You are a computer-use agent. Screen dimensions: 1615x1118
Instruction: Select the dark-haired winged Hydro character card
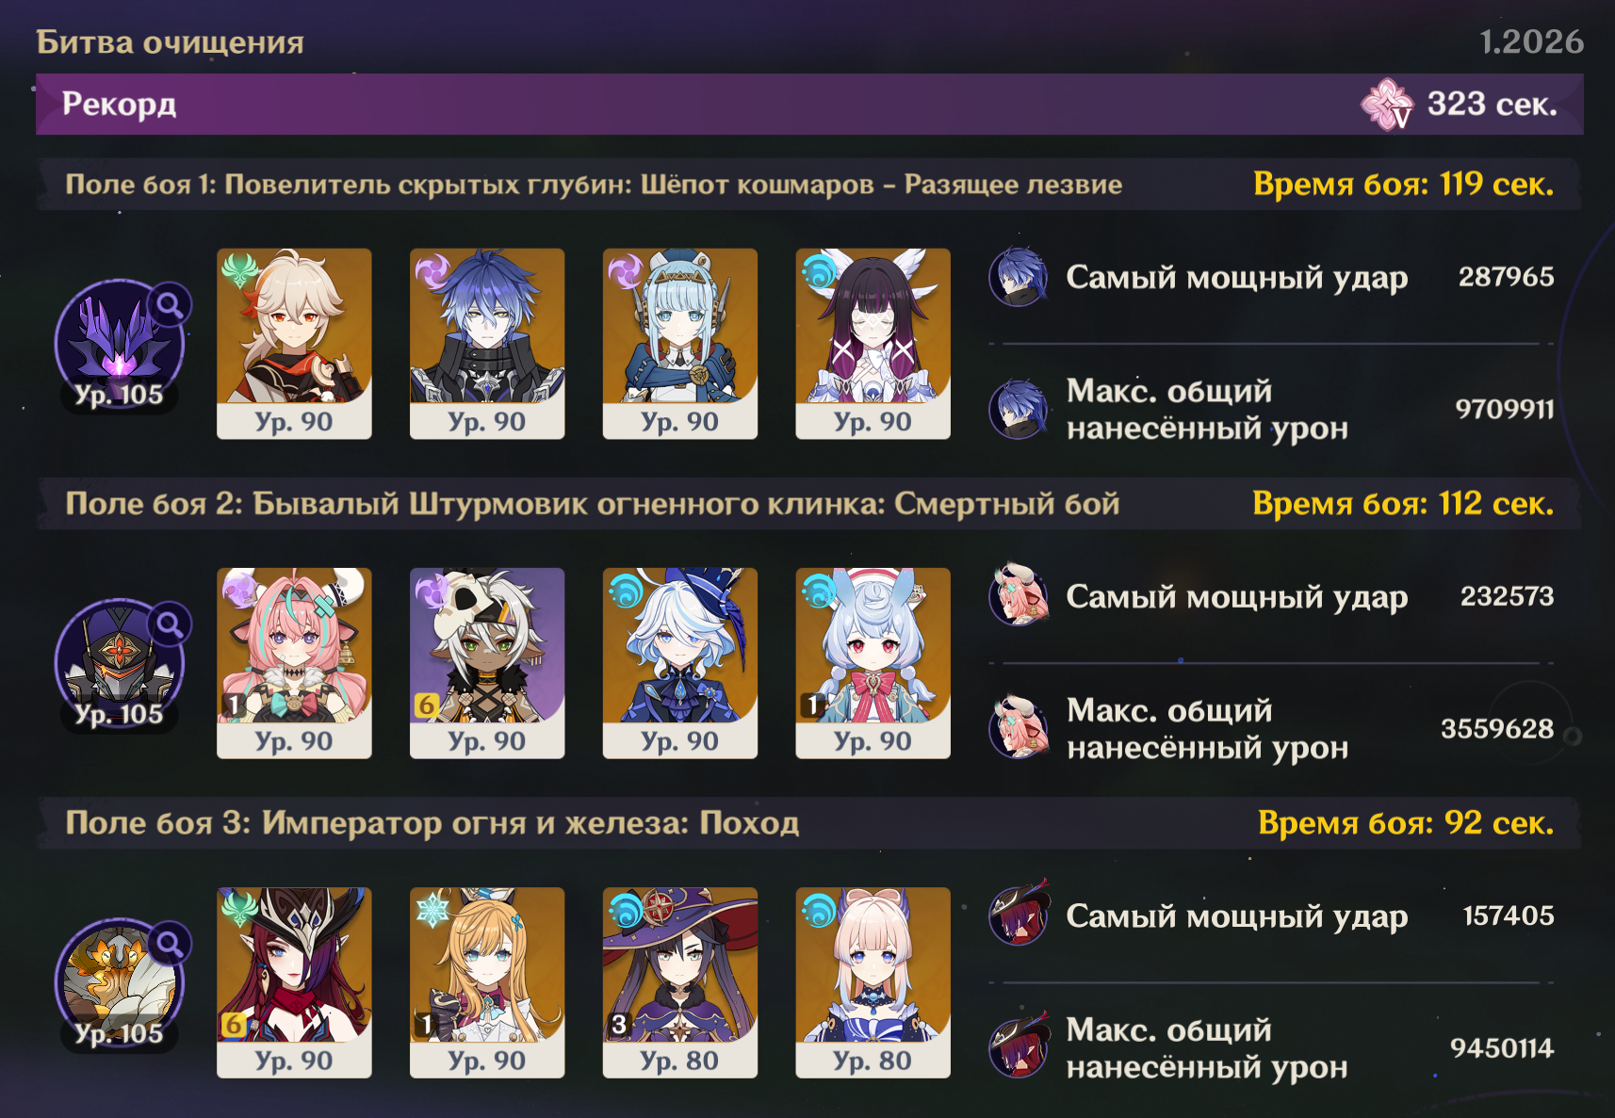873,344
